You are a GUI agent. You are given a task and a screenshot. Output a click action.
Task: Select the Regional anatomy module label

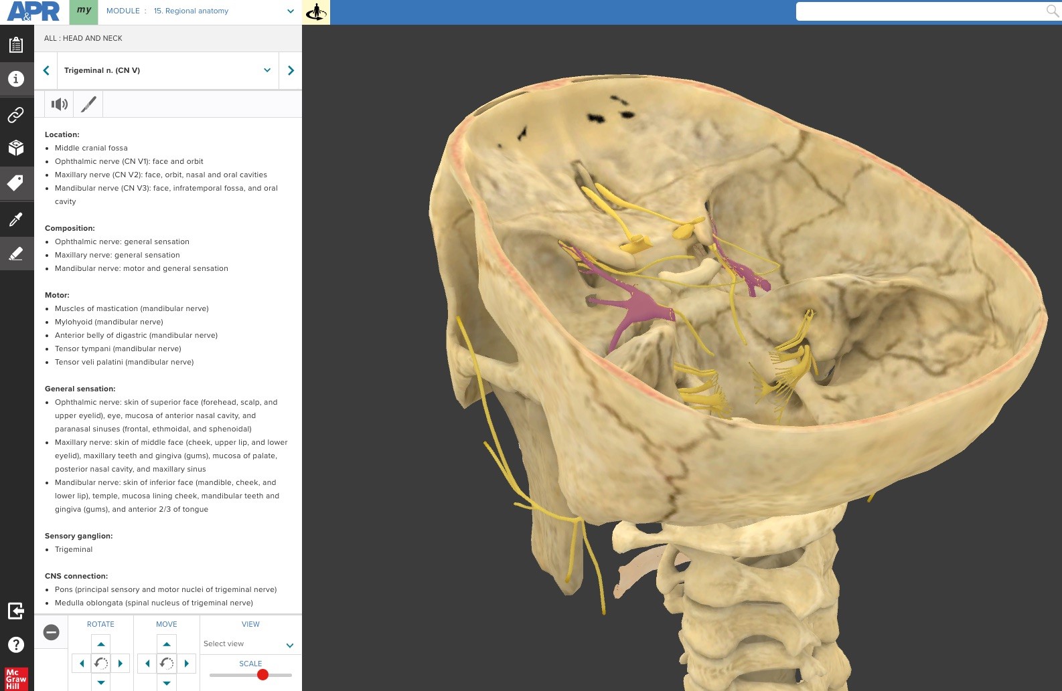(191, 11)
